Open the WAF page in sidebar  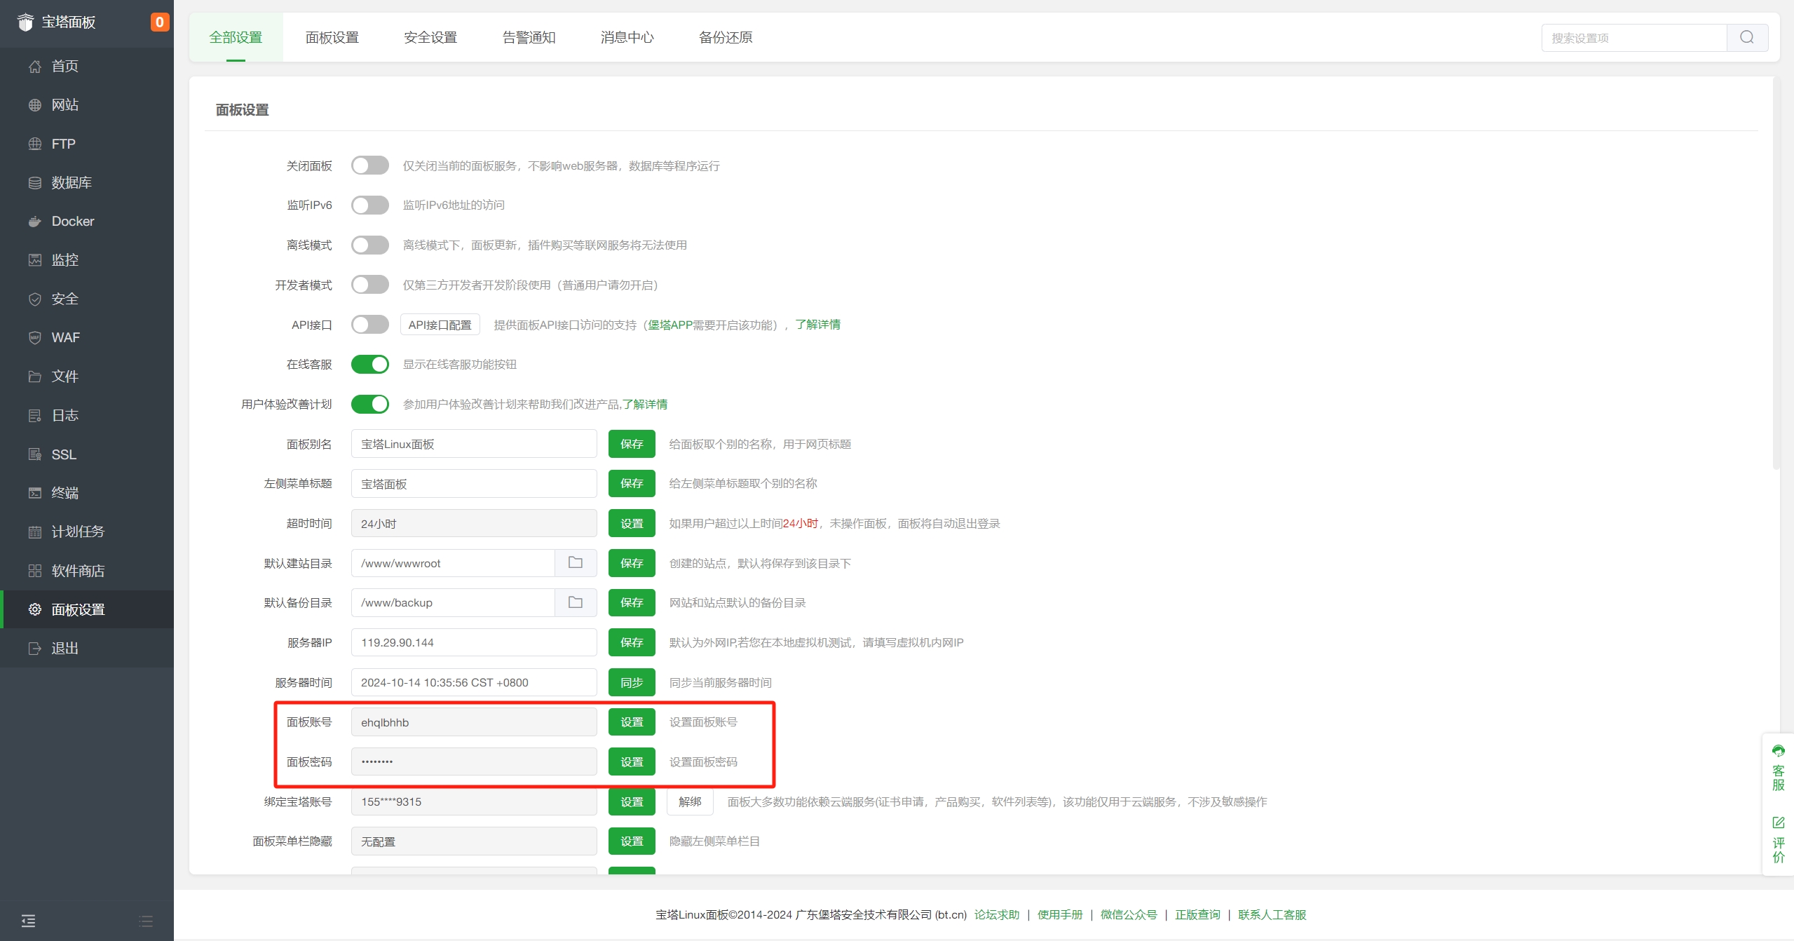[65, 338]
